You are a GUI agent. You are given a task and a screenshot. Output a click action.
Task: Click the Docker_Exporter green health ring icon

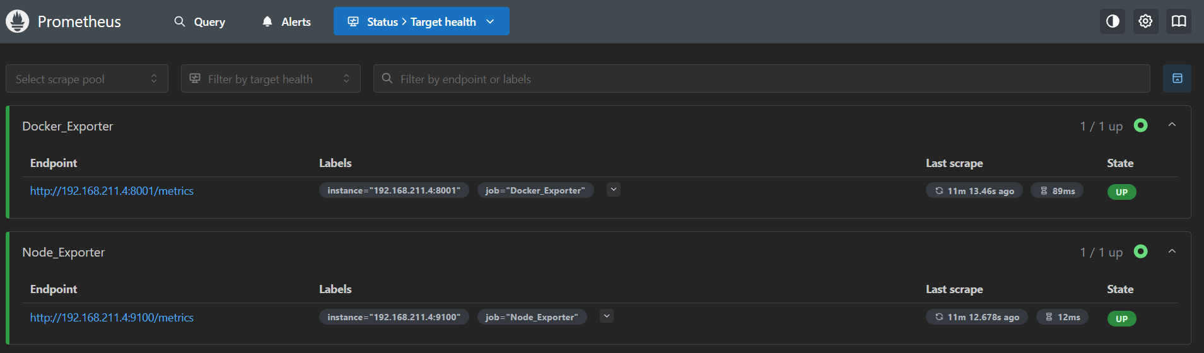pyautogui.click(x=1140, y=125)
